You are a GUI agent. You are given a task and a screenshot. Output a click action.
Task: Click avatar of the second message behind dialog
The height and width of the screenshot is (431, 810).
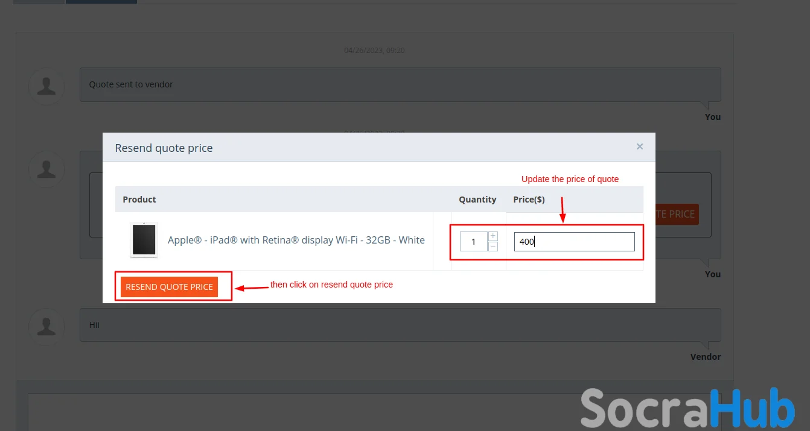pos(46,169)
